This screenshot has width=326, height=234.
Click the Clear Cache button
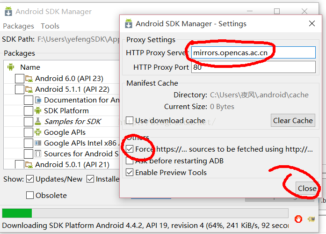coord(293,120)
